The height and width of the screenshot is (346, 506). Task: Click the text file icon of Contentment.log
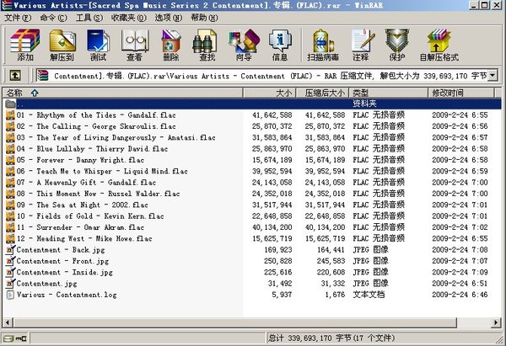pos(10,295)
